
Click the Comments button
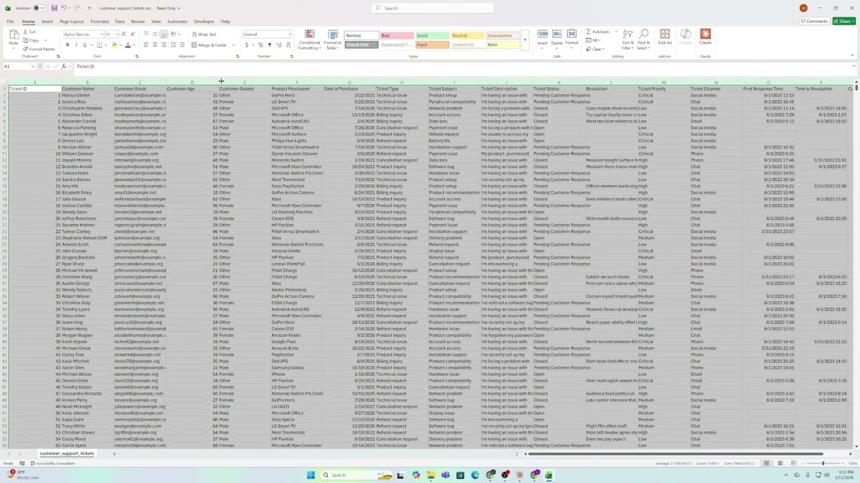coord(814,21)
